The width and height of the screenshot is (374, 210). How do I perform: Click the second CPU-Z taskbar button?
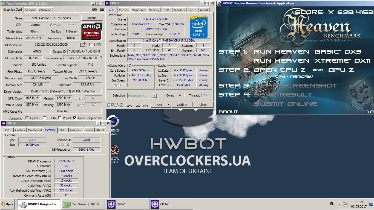point(172,204)
